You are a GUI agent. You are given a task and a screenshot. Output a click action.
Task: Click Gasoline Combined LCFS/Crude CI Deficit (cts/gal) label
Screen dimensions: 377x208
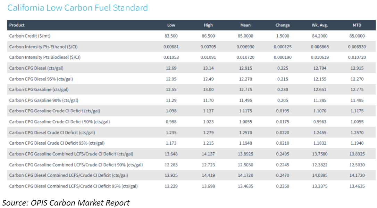point(71,154)
